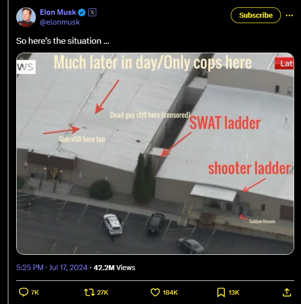This screenshot has width=301, height=304.
Task: Click the 184K likes count
Action: click(170, 292)
